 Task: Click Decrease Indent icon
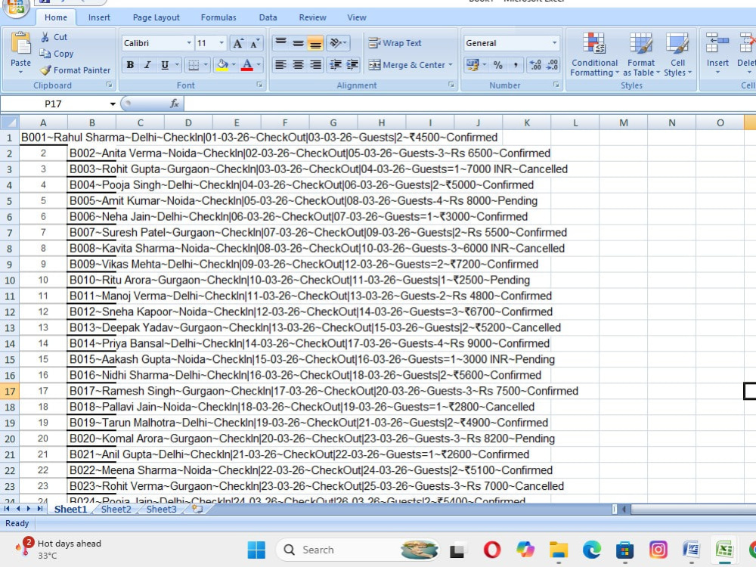336,64
